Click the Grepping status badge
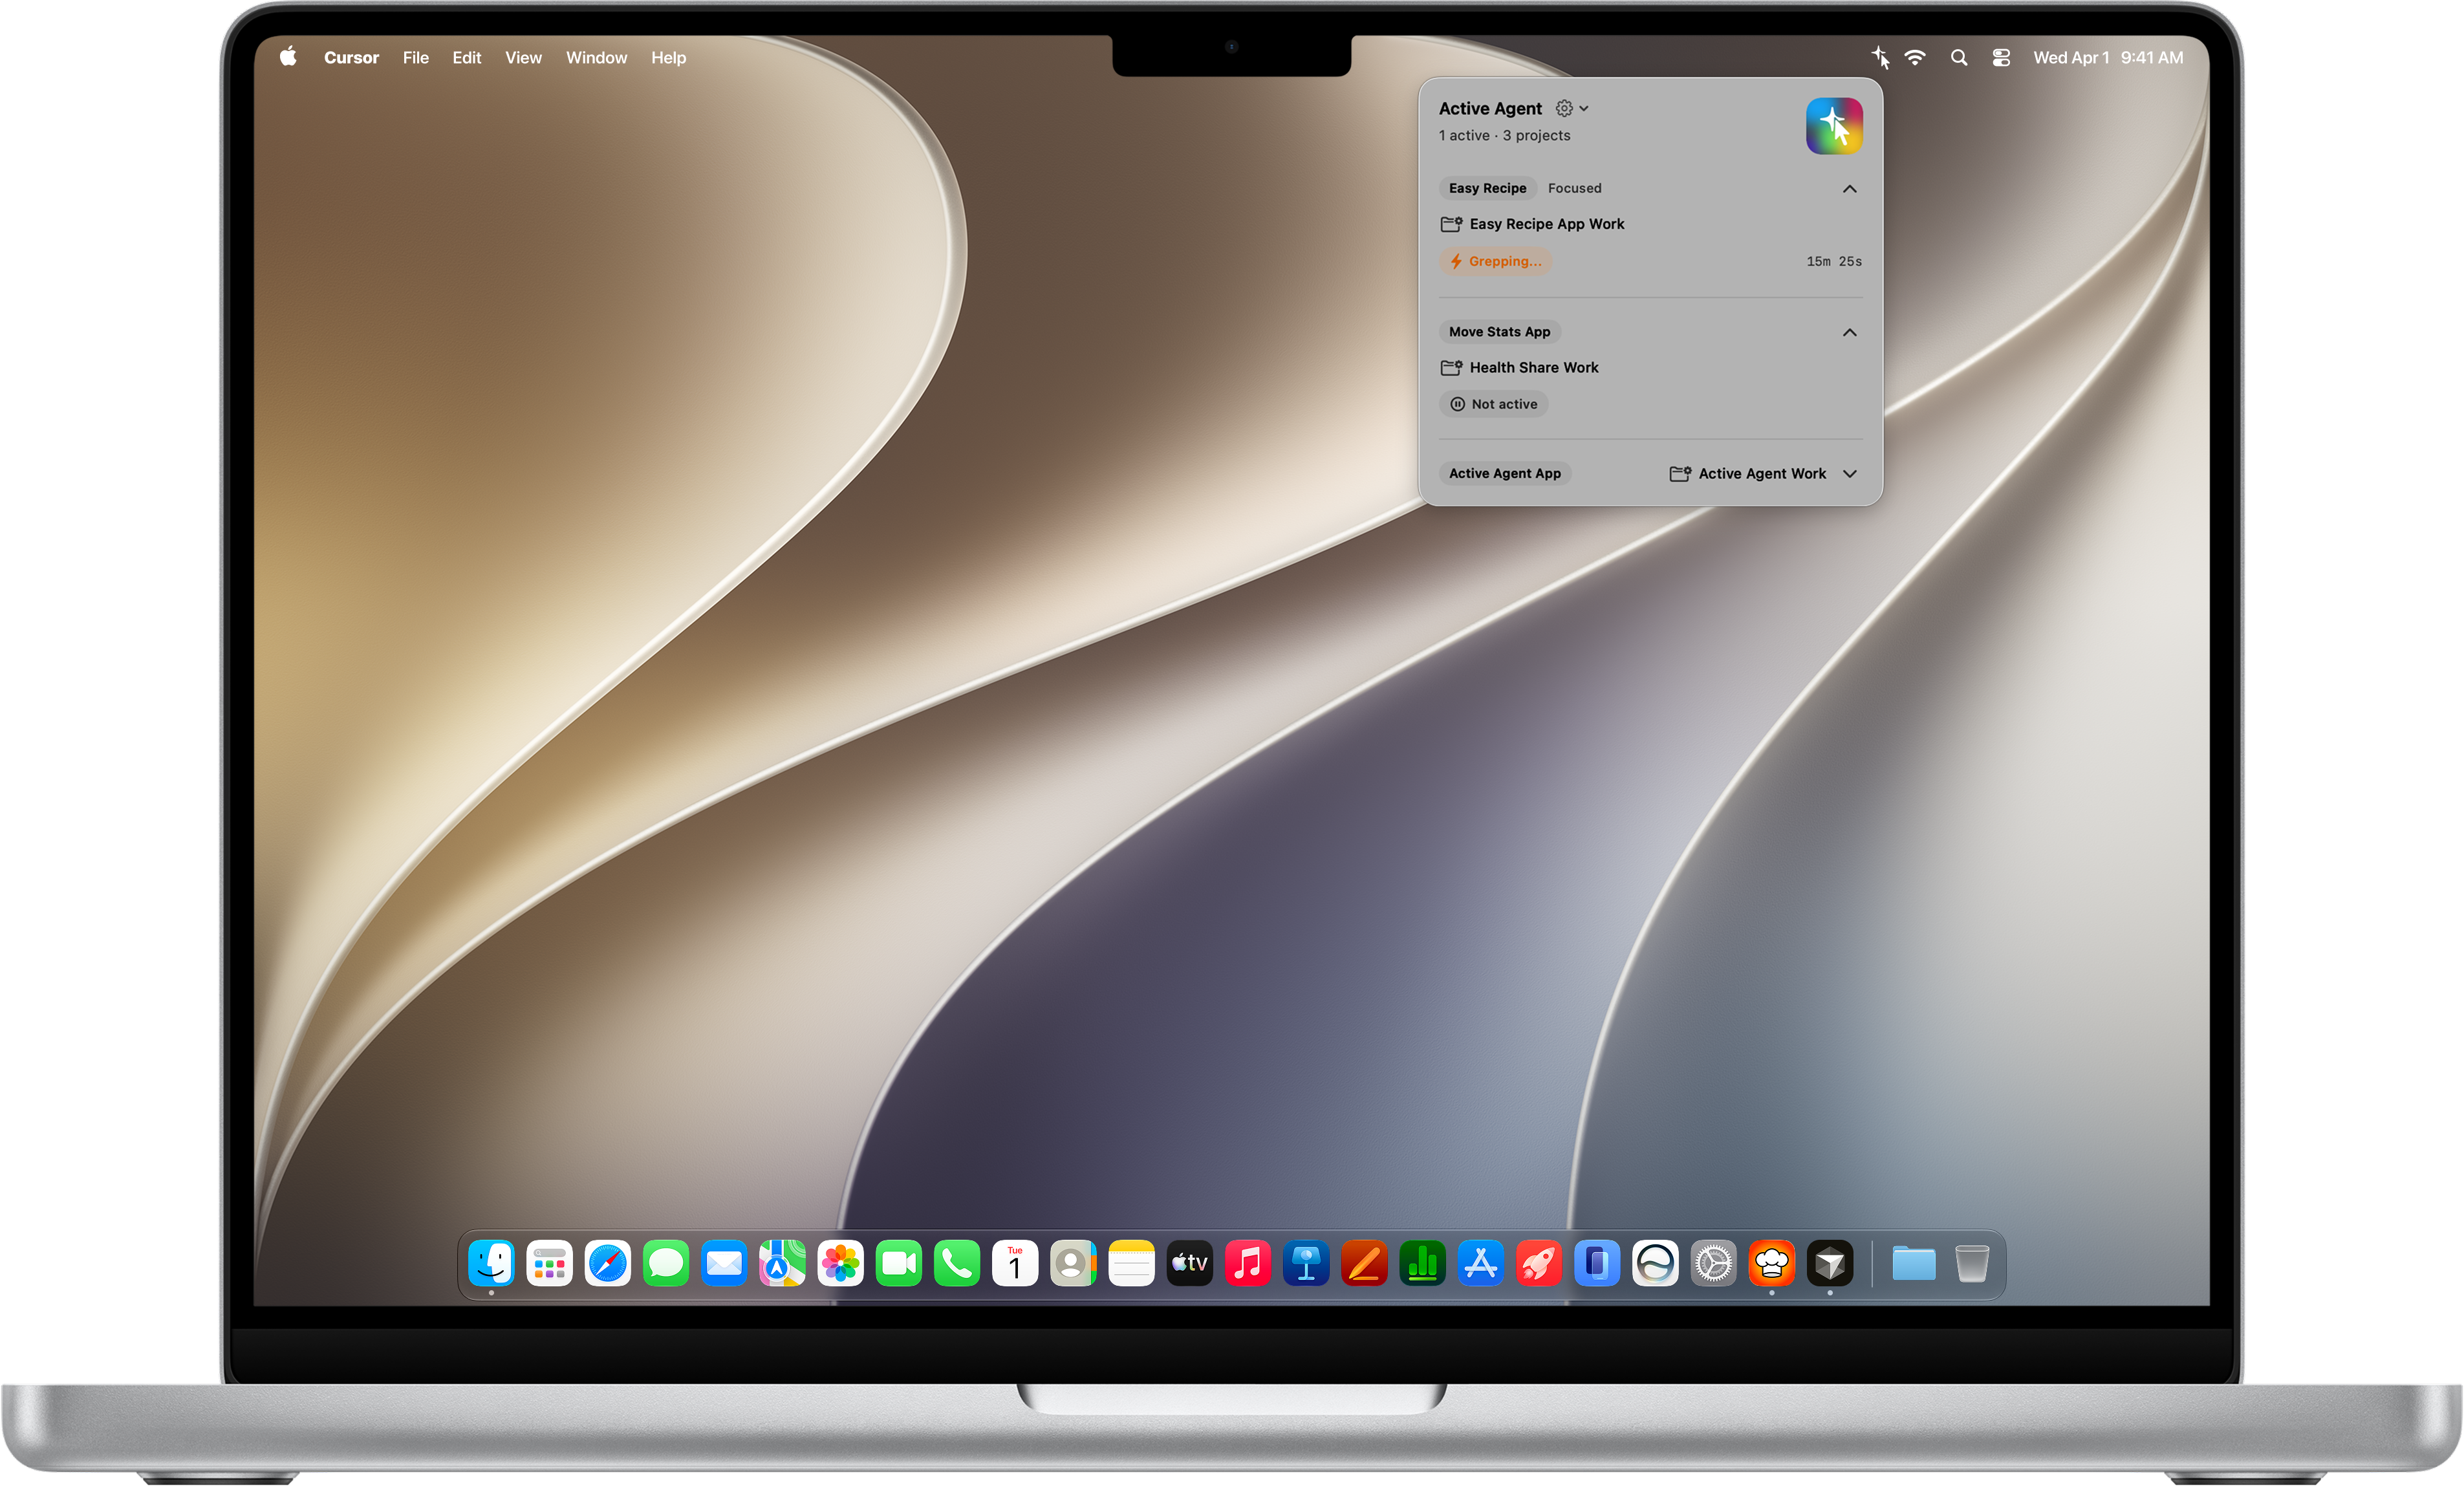 tap(1496, 261)
